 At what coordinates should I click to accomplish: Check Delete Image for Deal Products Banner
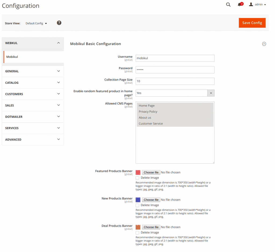tap(137, 233)
